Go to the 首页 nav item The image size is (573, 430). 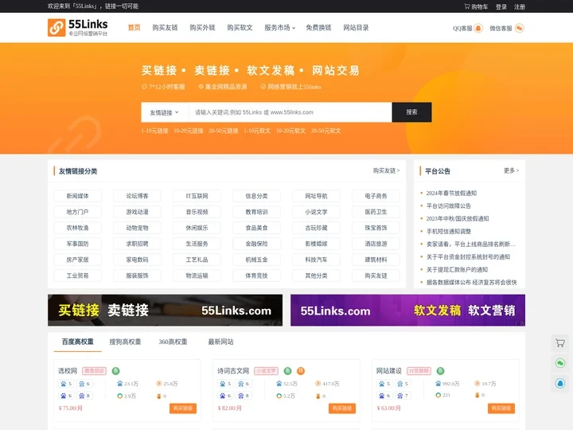tap(134, 28)
